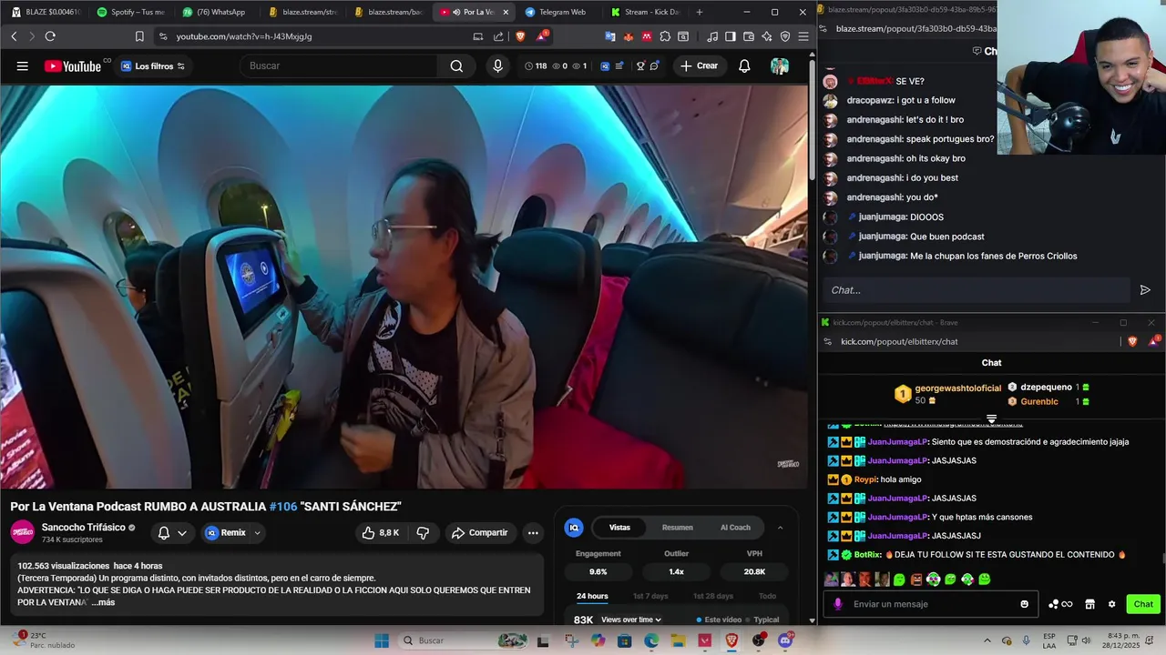This screenshot has height=655, width=1166.
Task: Open the browser extensions puzzle icon
Action: tap(666, 36)
